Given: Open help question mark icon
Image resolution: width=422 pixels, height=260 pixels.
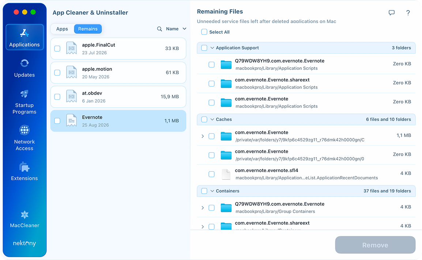Looking at the screenshot, I should point(408,13).
